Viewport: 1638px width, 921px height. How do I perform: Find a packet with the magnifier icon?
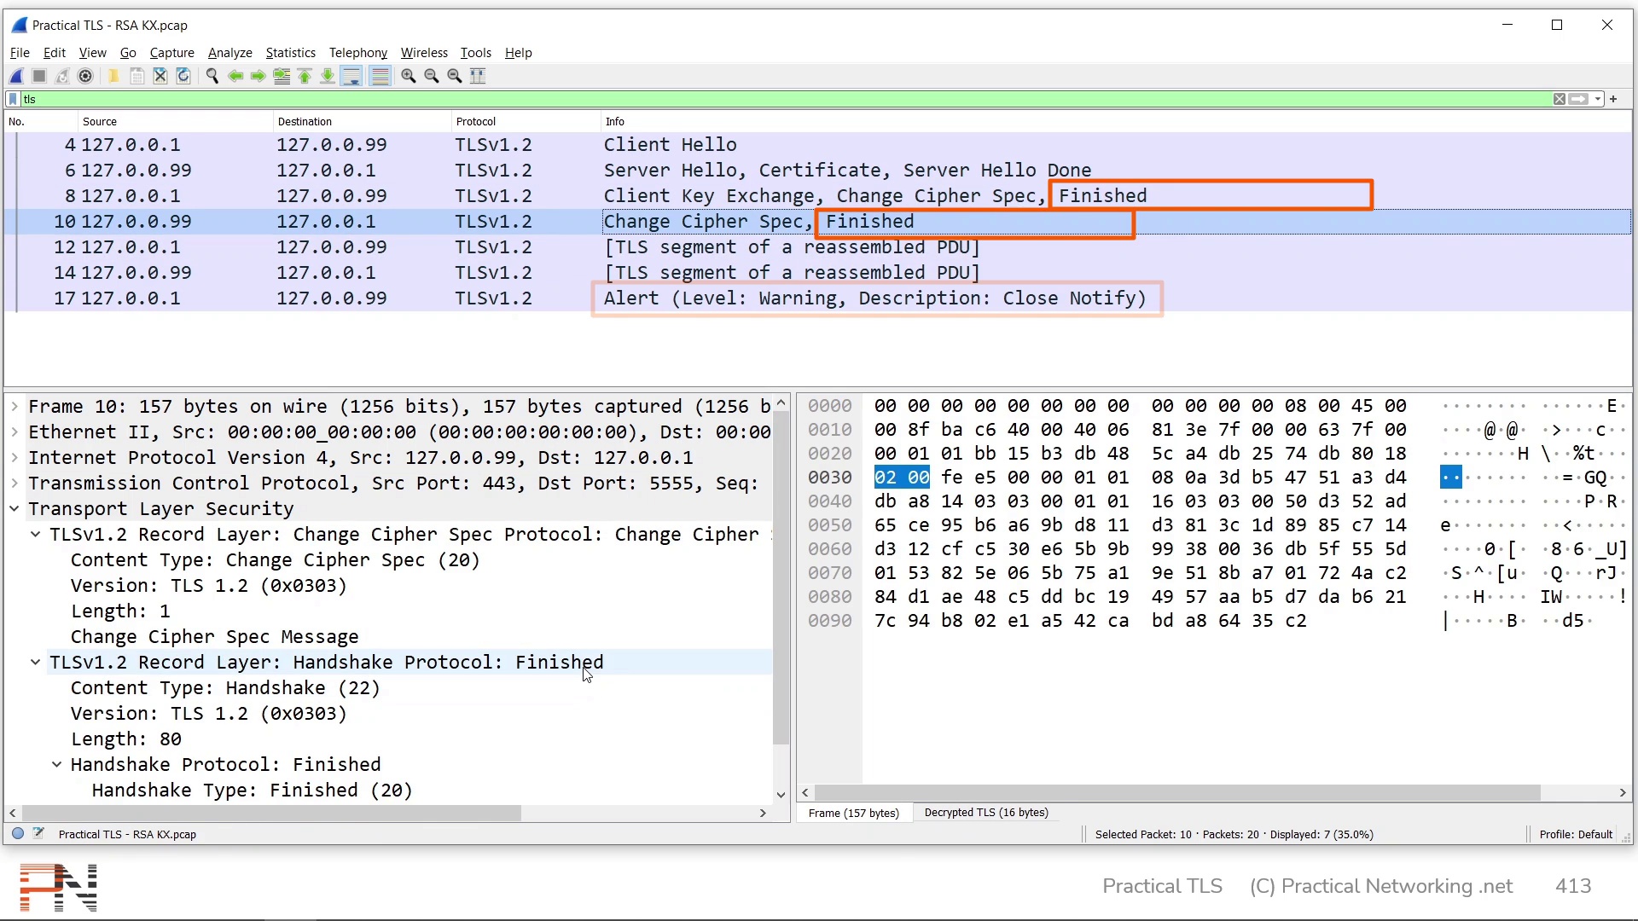click(x=212, y=76)
